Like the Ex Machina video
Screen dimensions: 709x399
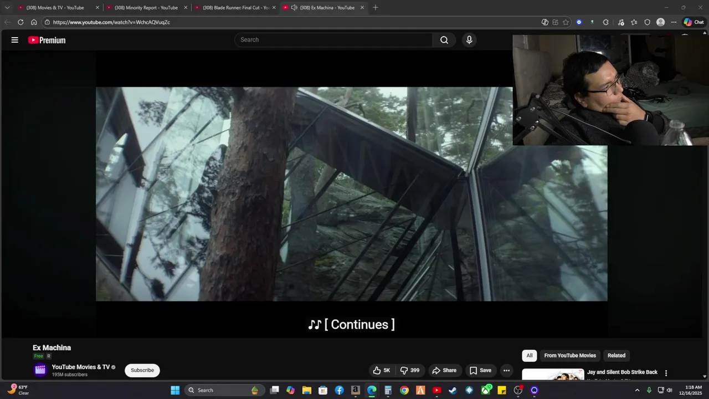(382, 370)
